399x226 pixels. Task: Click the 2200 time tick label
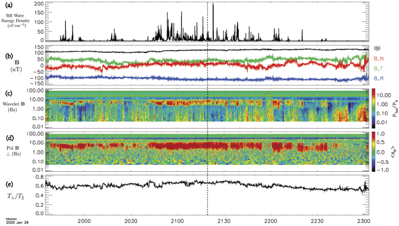(x=271, y=221)
